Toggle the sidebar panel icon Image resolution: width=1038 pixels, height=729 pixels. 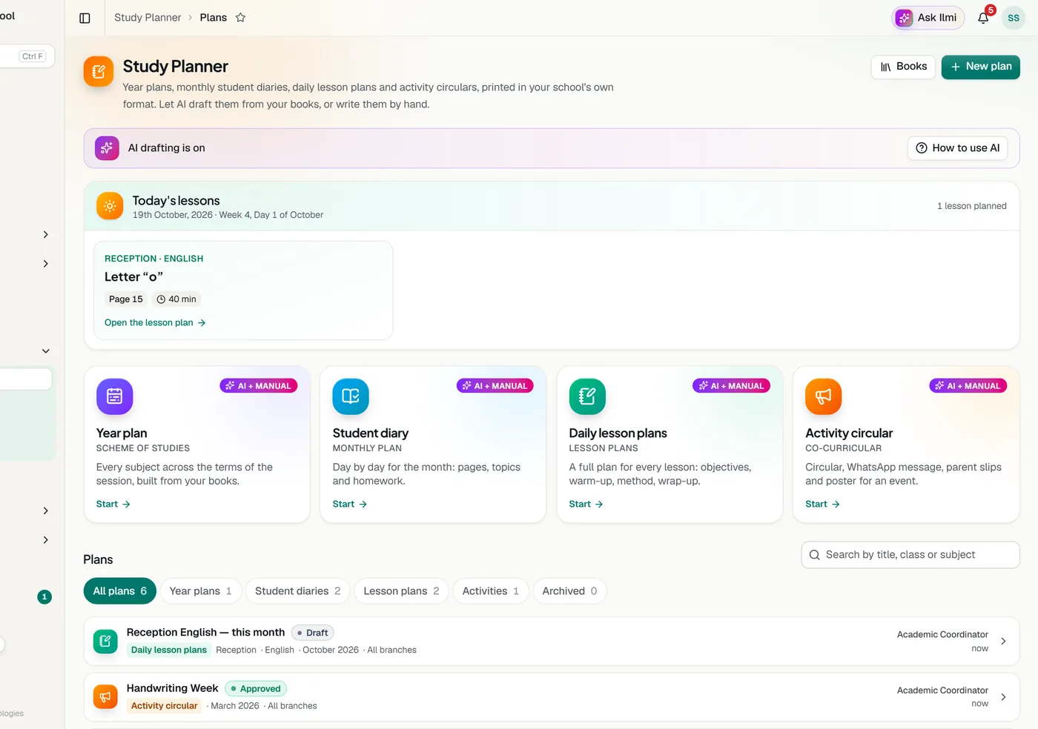coord(85,18)
